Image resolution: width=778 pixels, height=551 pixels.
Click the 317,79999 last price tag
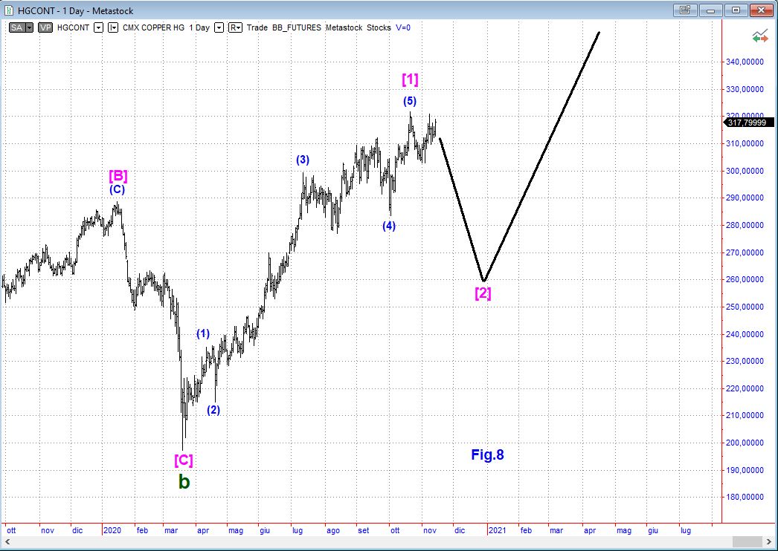748,123
